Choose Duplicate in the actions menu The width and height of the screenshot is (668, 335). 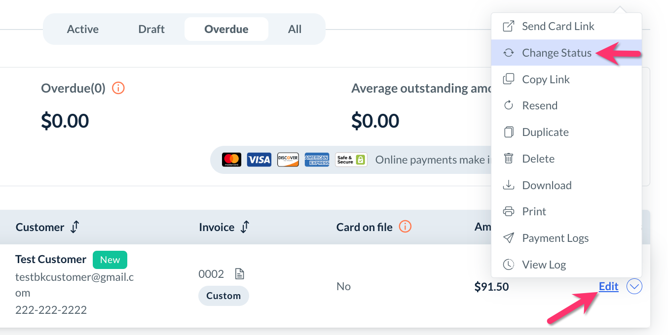[545, 132]
